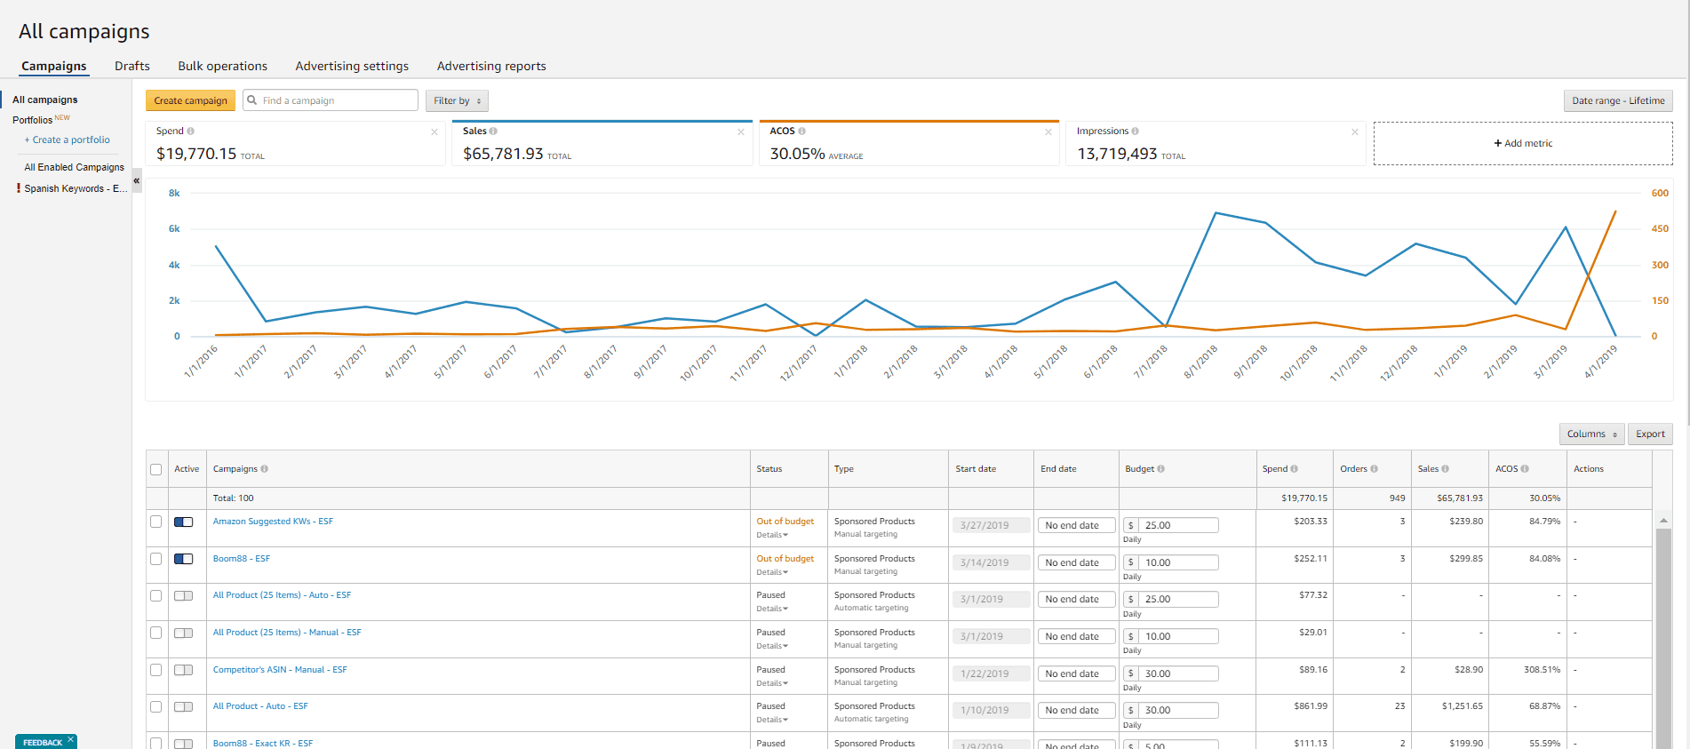Open Advertising settings tab

coord(352,66)
